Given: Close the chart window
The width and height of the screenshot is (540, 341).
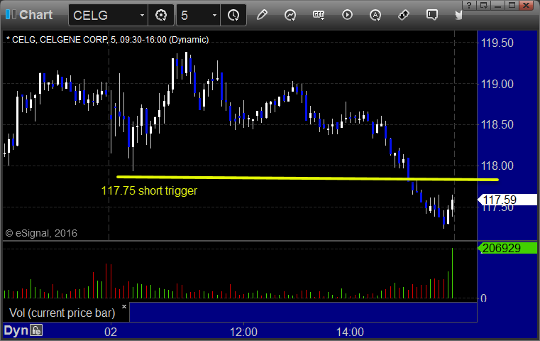Looking at the screenshot, I should [527, 5].
